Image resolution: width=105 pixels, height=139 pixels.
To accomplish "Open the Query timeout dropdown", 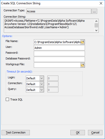I will point(42,90).
